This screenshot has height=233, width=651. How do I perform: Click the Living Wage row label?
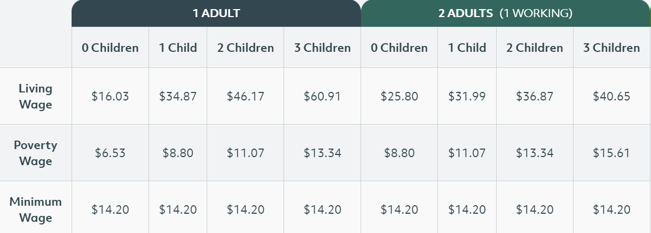pos(36,96)
